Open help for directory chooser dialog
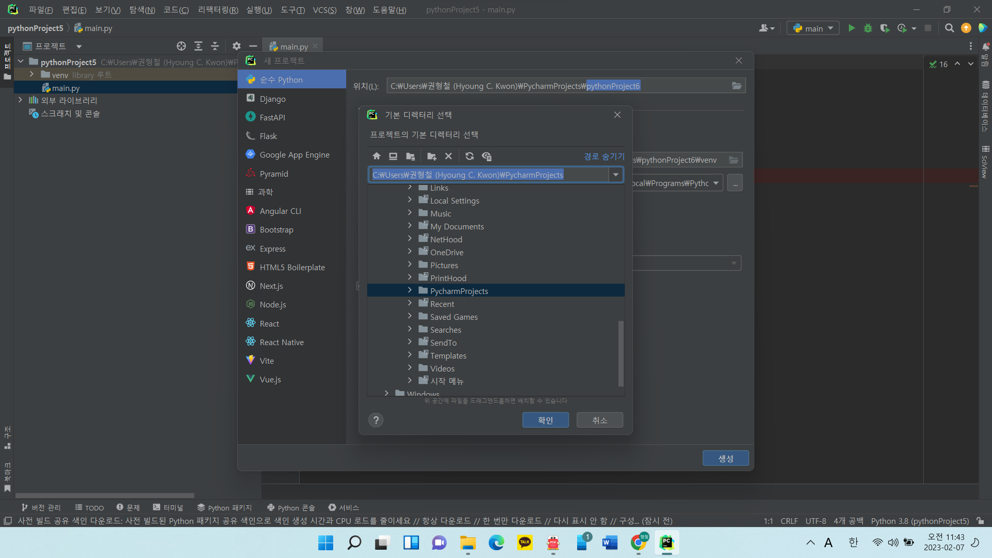The height and width of the screenshot is (558, 992). tap(376, 420)
